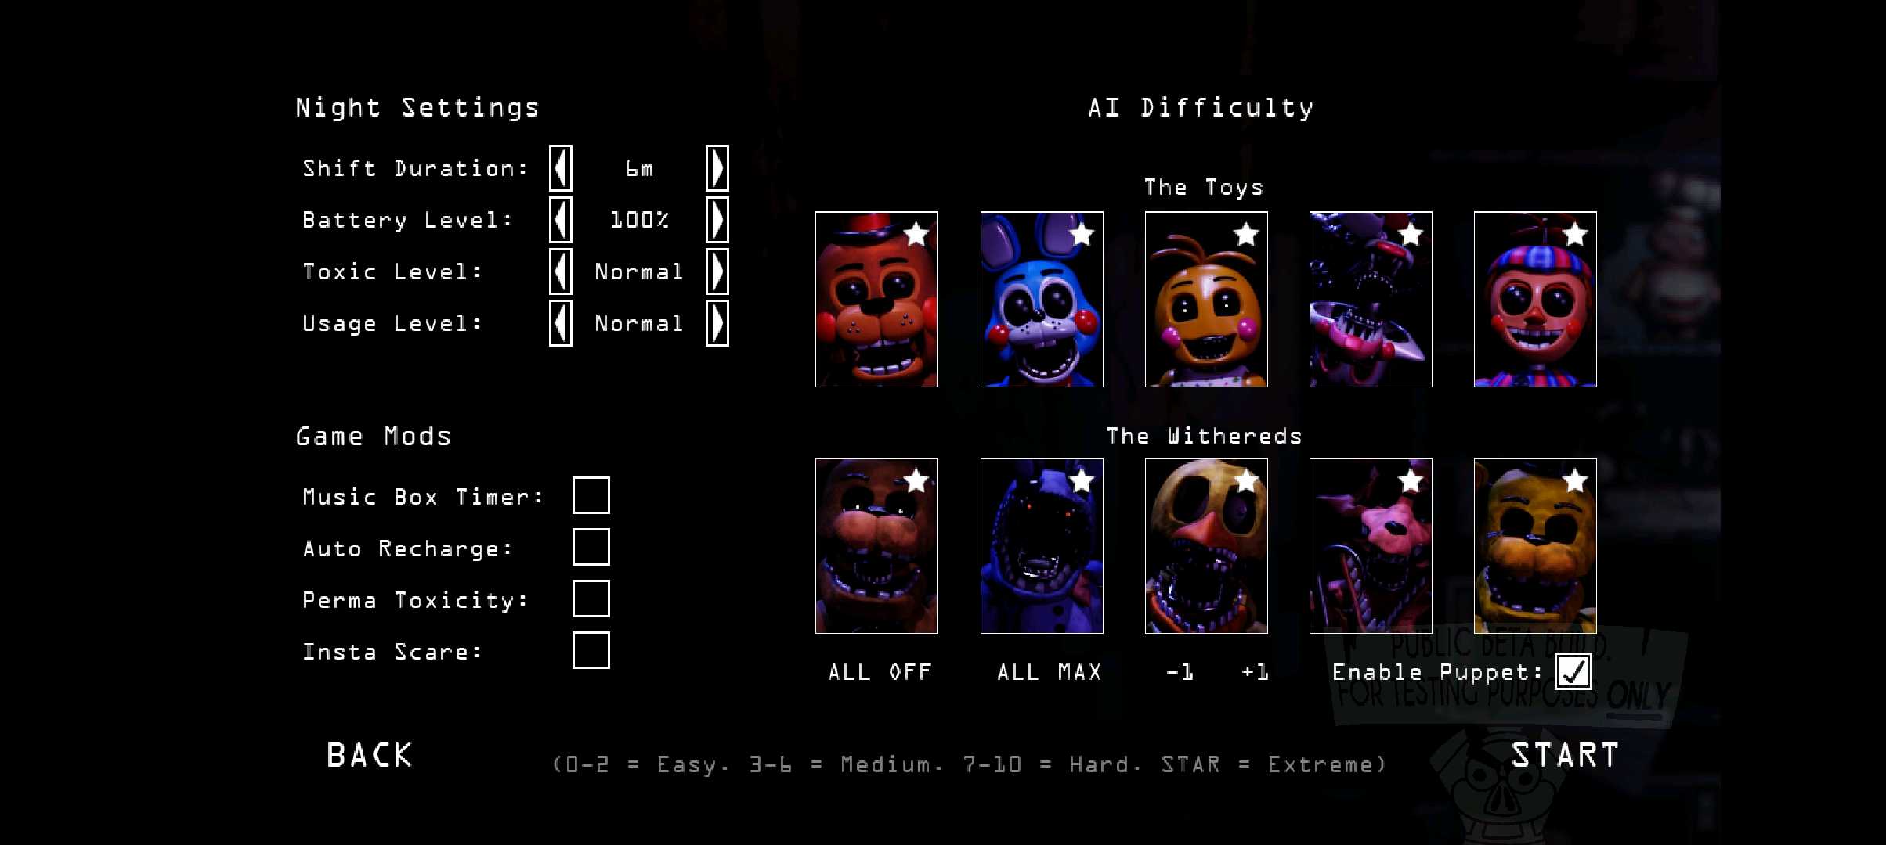
Task: Click Withered Freddy's portrait
Action: point(876,545)
